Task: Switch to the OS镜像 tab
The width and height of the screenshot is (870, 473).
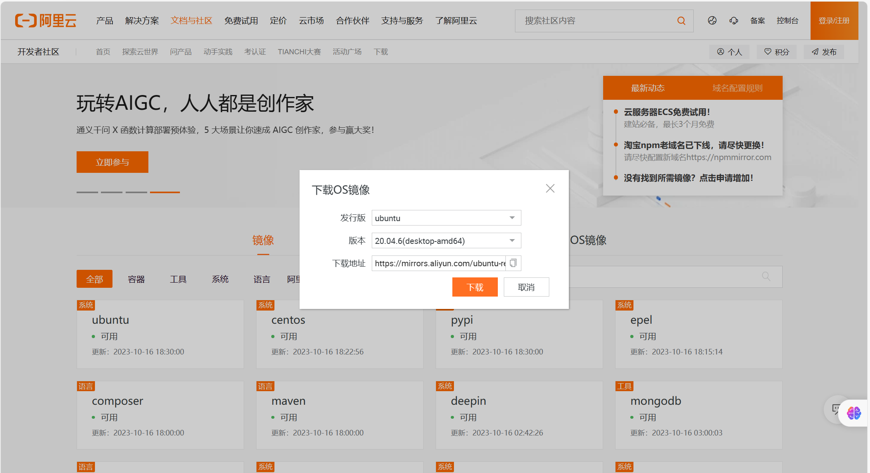Action: point(588,240)
